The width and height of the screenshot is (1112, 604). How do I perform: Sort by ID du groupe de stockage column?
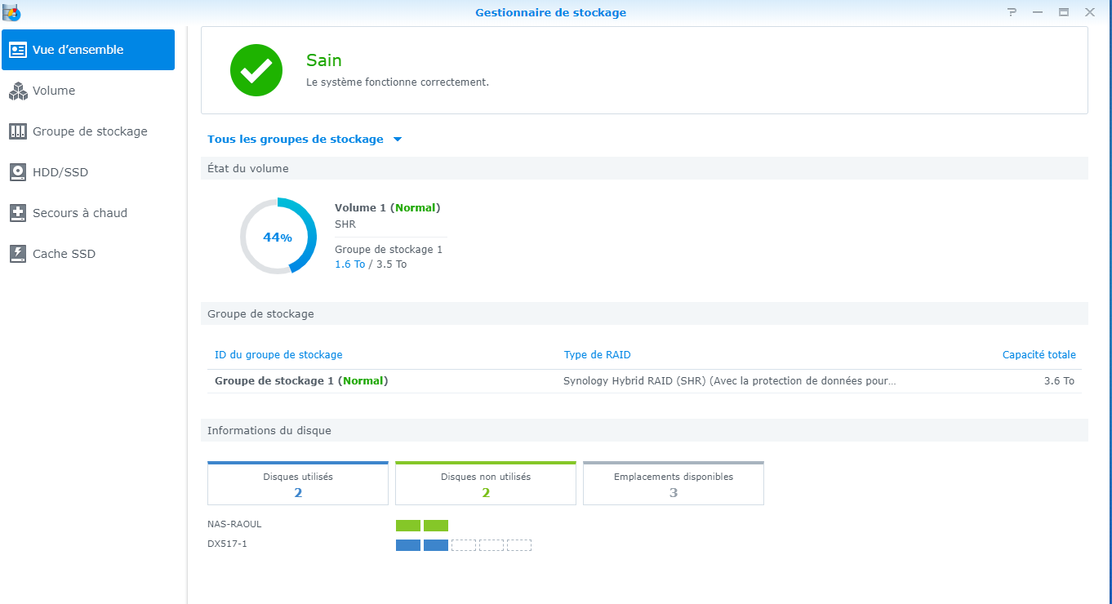(x=278, y=355)
